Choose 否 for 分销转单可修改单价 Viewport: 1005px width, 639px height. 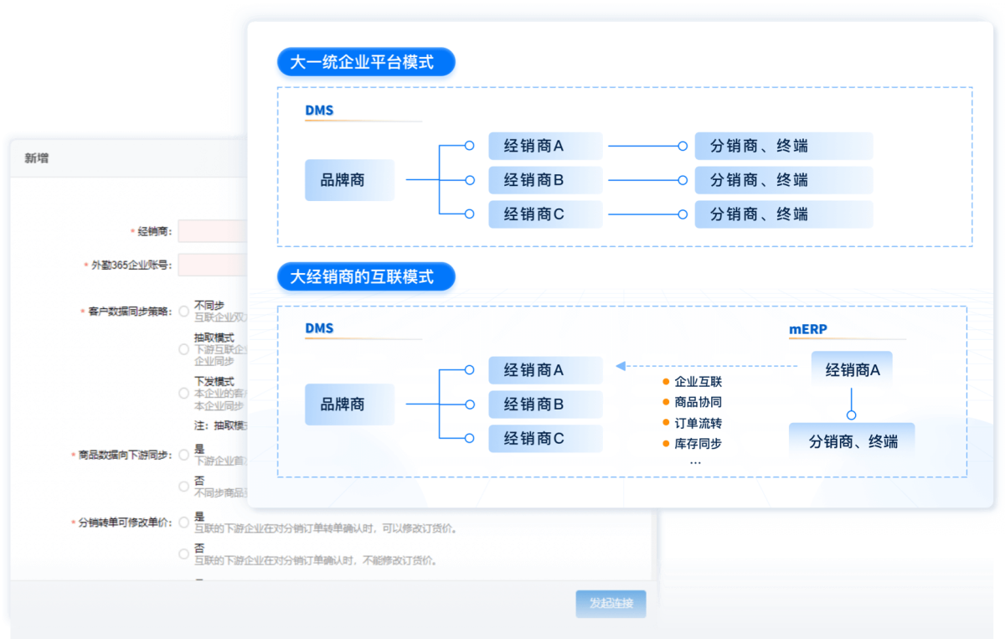tap(184, 554)
